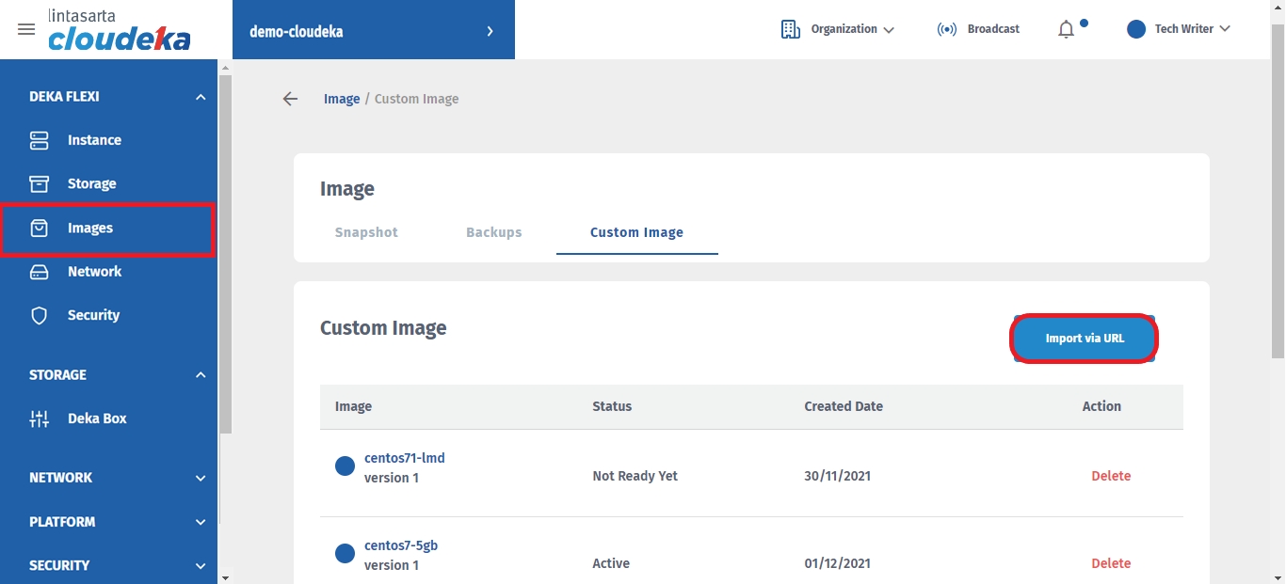Open the Tech Writer user menu
1286x584 pixels.
pyautogui.click(x=1179, y=29)
